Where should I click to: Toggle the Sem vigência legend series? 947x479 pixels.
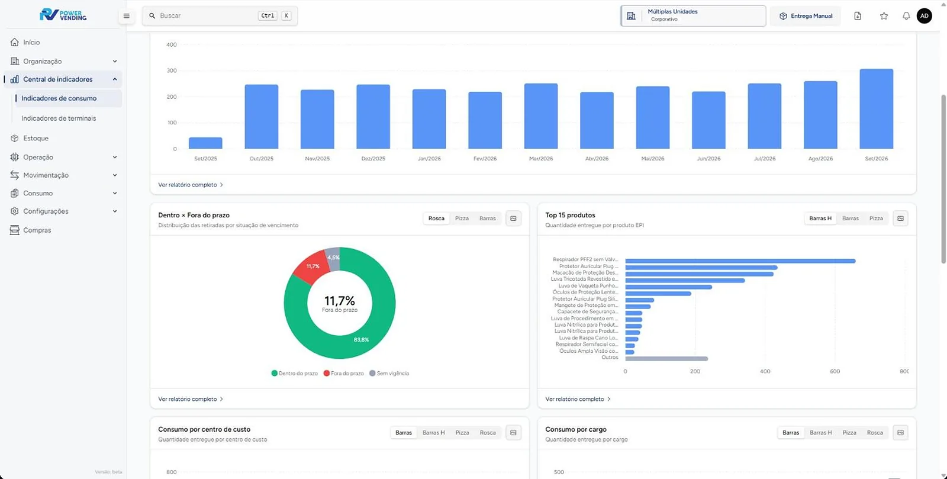[x=389, y=374]
